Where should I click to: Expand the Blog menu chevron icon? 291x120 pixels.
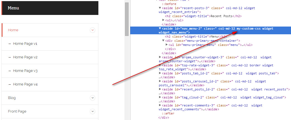tap(93, 98)
